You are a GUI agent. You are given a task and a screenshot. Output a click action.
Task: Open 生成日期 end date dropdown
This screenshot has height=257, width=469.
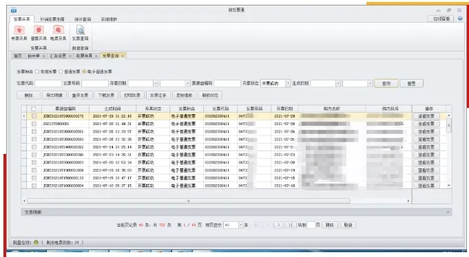click(x=370, y=83)
